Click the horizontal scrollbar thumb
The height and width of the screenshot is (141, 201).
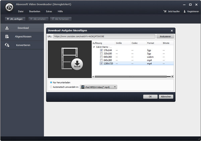(131, 77)
